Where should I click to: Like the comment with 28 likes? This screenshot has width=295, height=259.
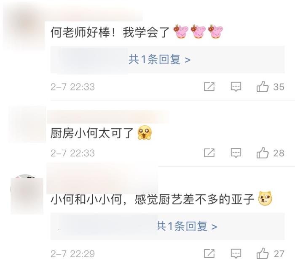click(x=263, y=153)
